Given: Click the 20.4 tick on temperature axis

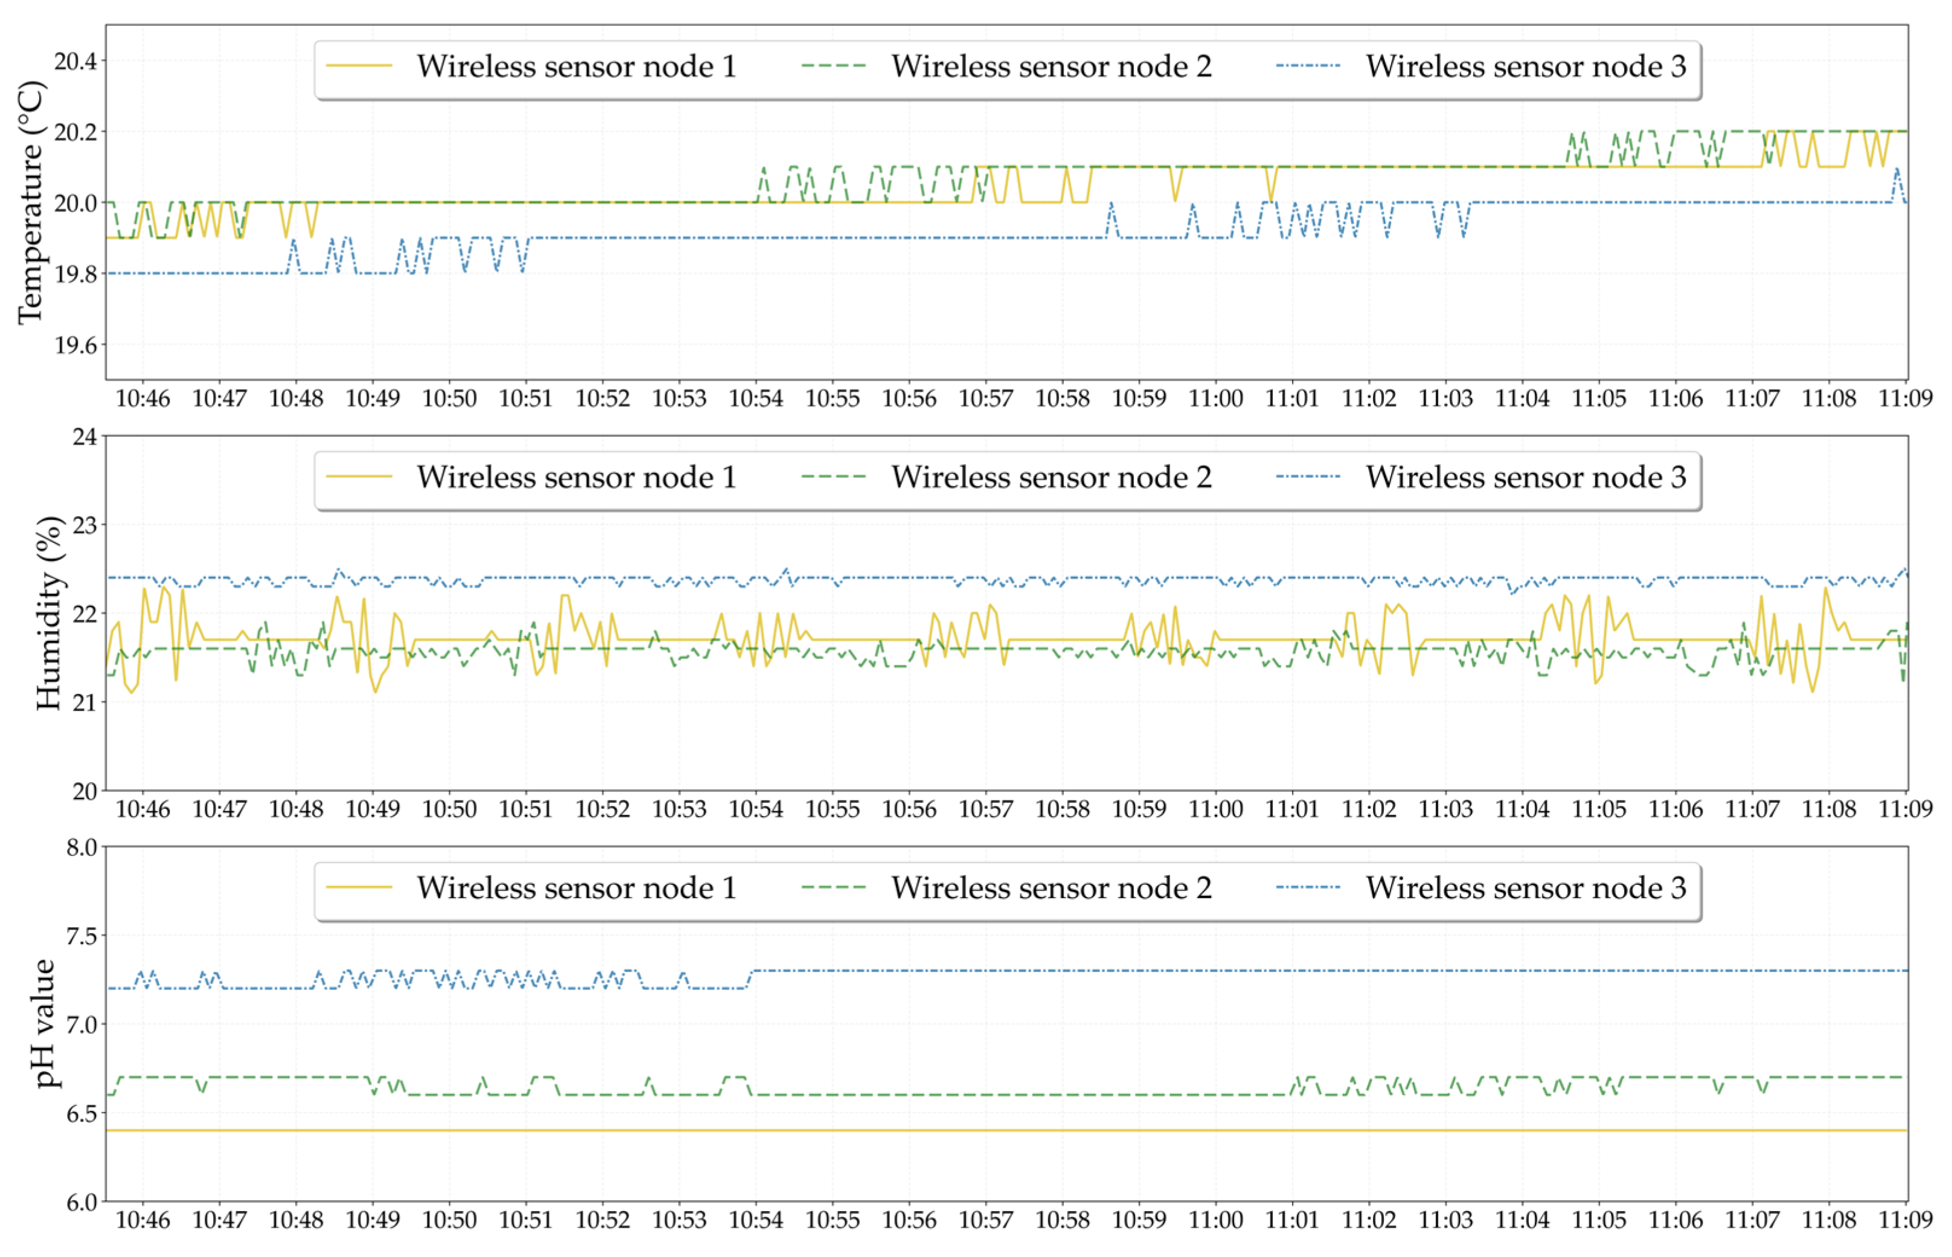Looking at the screenshot, I should 75,61.
